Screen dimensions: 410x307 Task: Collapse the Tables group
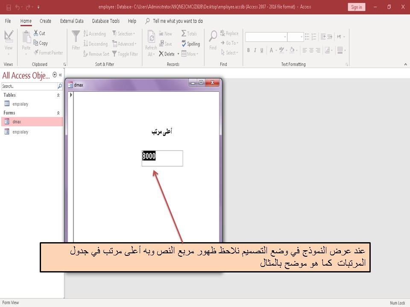click(59, 95)
